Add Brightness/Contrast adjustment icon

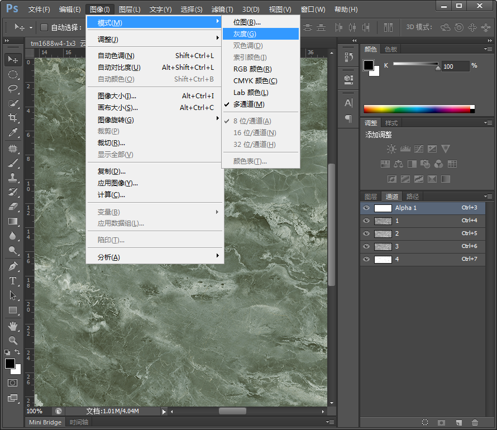click(x=391, y=149)
